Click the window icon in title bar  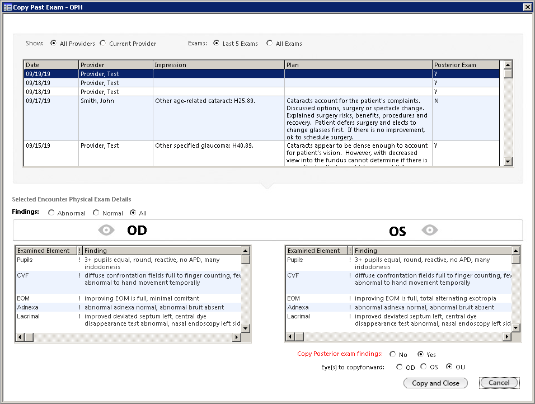[7, 7]
